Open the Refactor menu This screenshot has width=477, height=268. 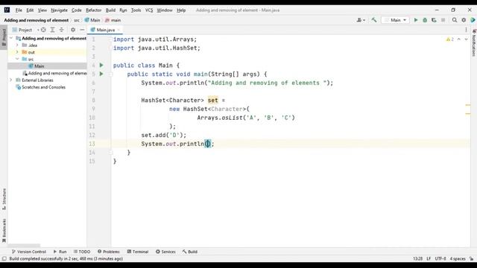tap(93, 10)
